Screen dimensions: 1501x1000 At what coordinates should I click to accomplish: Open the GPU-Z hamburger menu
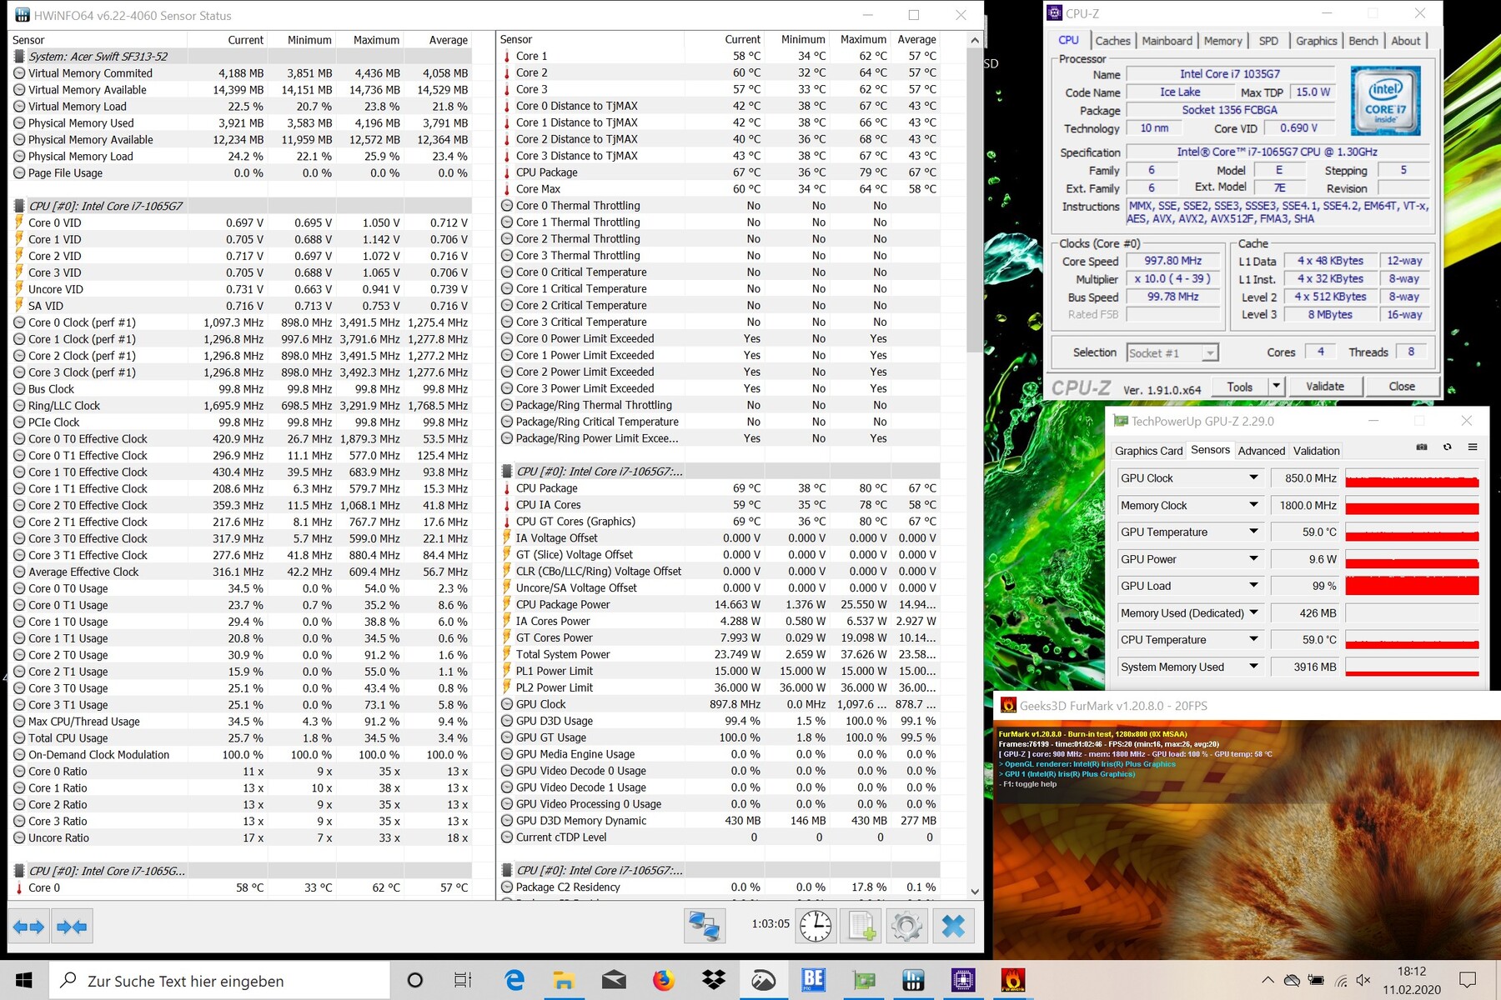point(1473,447)
